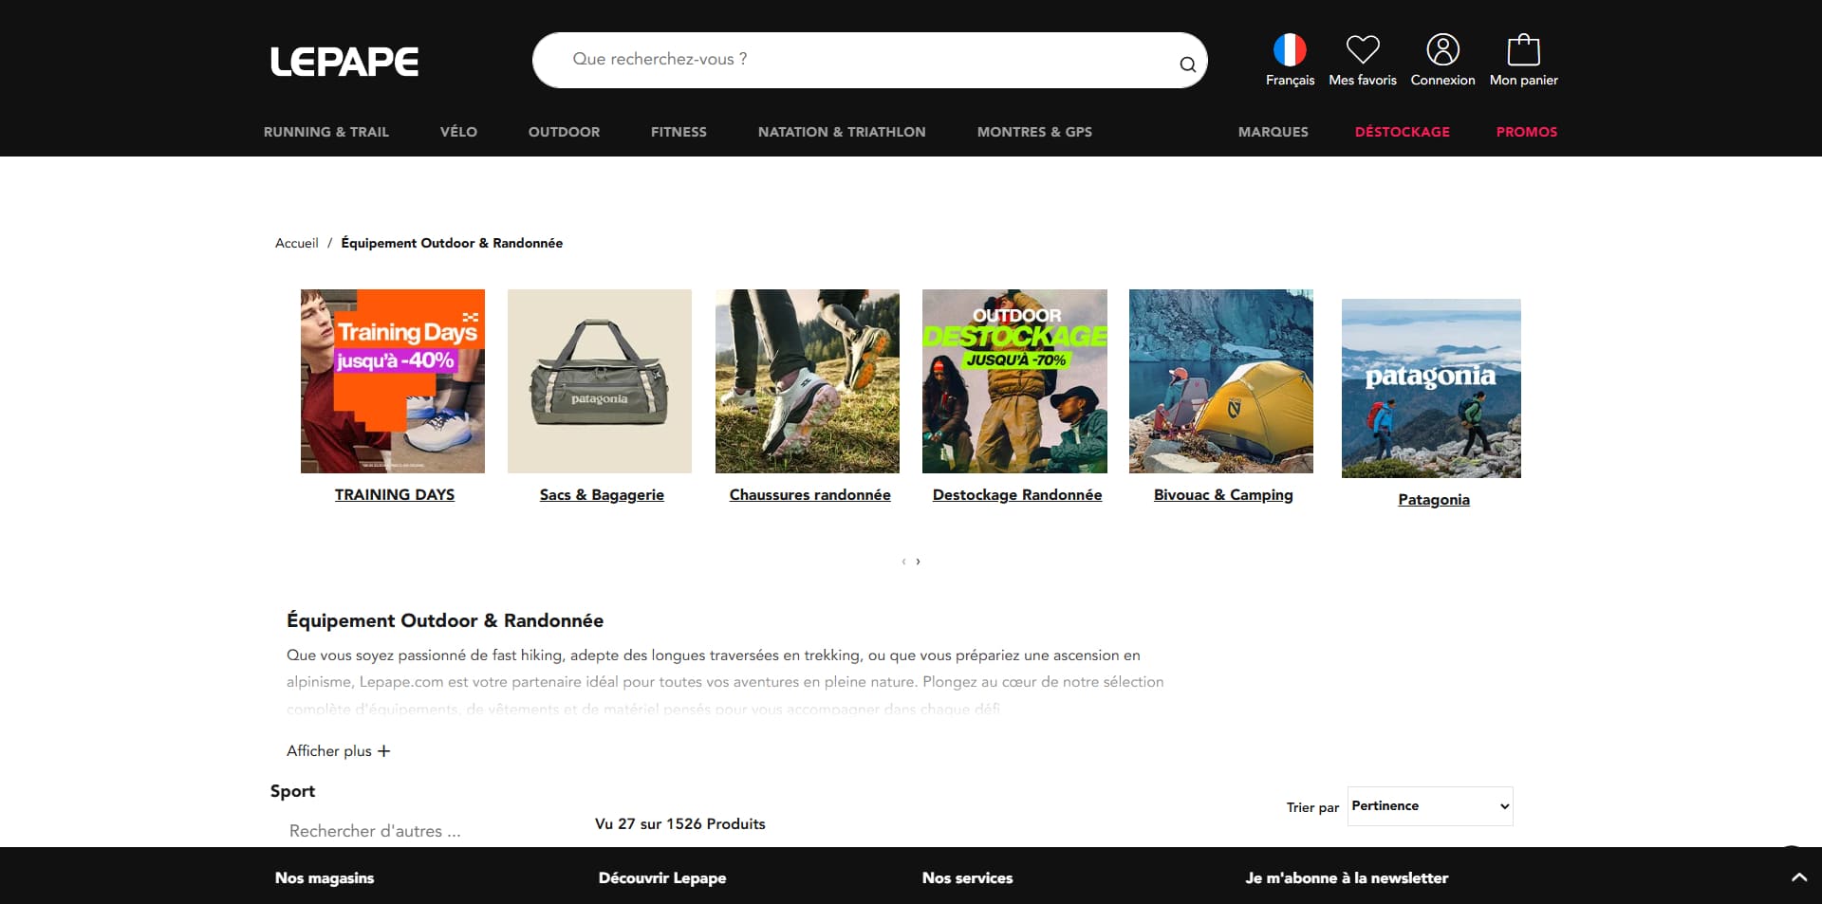Click the TRAINING DAYS link
The image size is (1822, 904).
tap(395, 495)
